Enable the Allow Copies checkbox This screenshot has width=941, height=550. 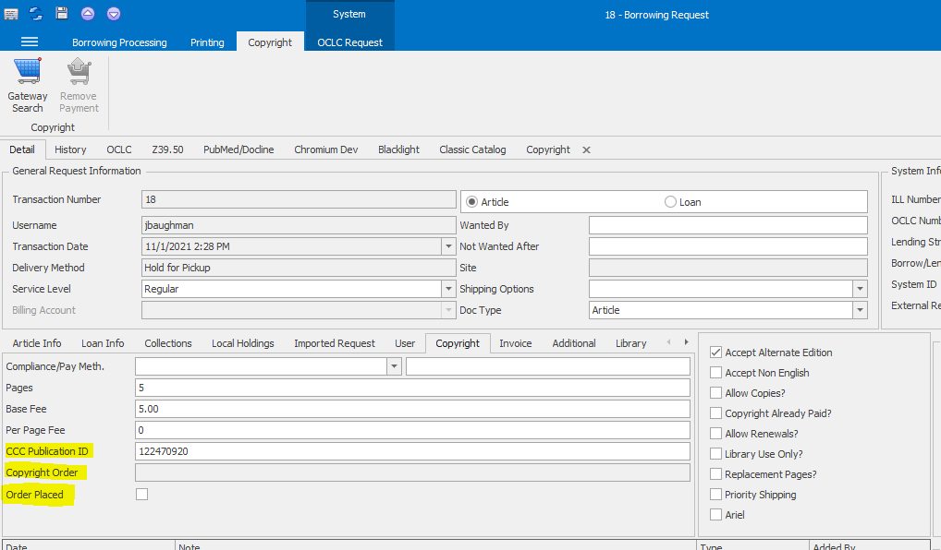click(715, 392)
